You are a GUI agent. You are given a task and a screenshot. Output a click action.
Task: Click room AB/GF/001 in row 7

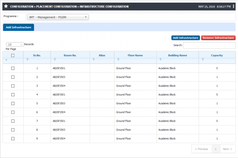coord(59,121)
